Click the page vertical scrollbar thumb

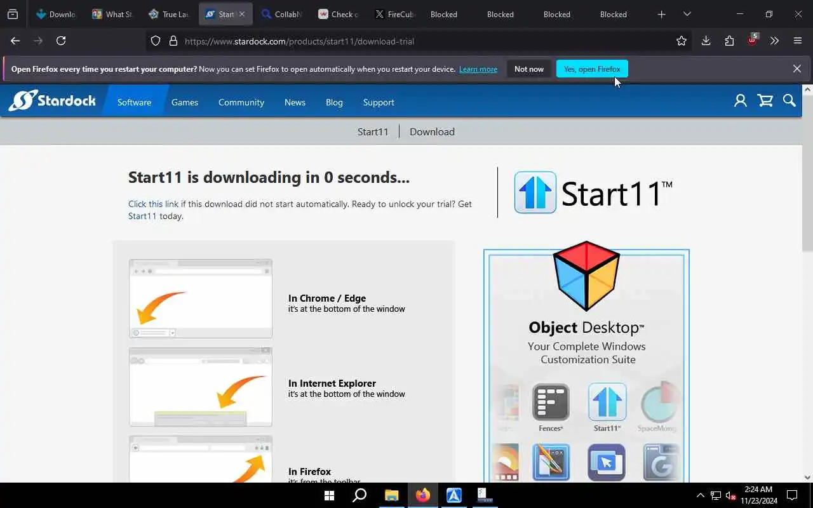[x=807, y=173]
